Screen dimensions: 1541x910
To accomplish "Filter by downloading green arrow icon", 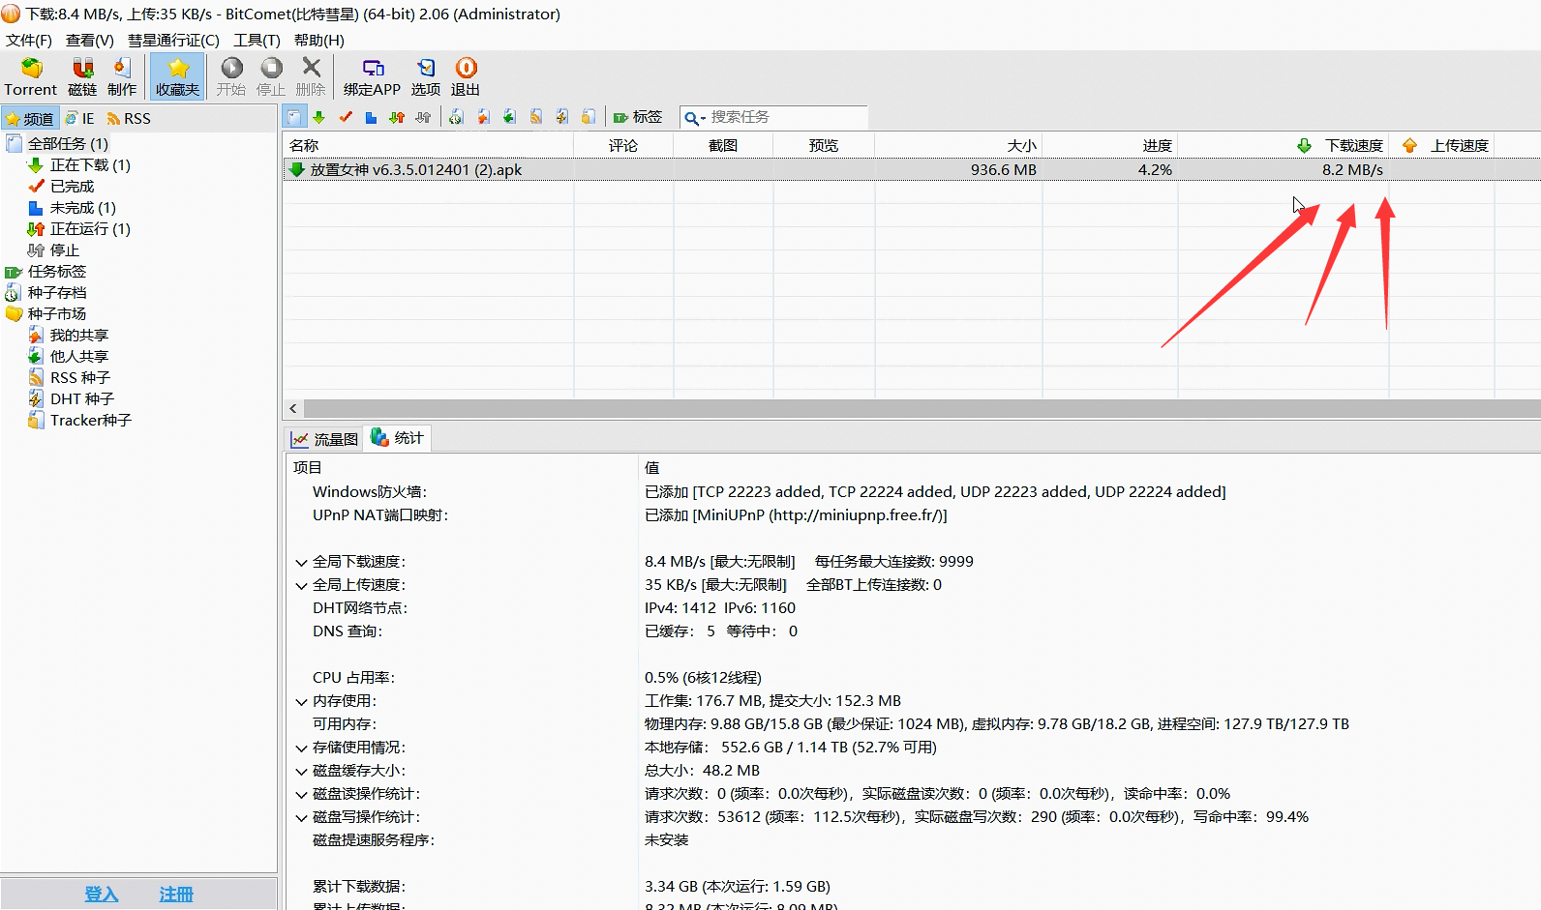I will point(319,117).
